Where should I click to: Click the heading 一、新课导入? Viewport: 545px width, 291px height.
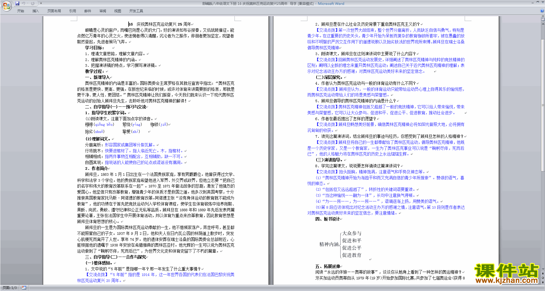[97, 77]
